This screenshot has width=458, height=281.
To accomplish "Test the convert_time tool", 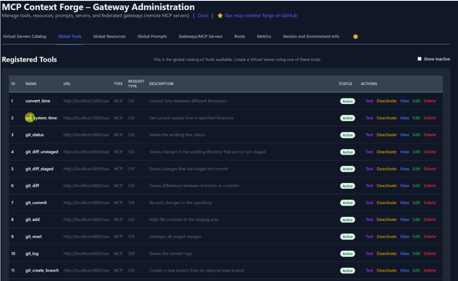I will pyautogui.click(x=369, y=101).
